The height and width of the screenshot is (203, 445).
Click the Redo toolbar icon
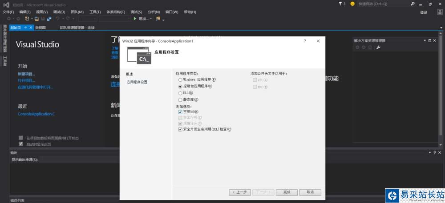tap(68, 19)
